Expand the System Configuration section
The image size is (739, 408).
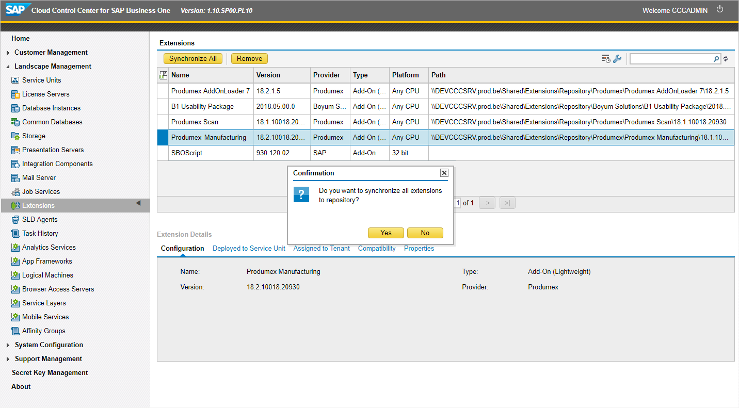tap(8, 345)
